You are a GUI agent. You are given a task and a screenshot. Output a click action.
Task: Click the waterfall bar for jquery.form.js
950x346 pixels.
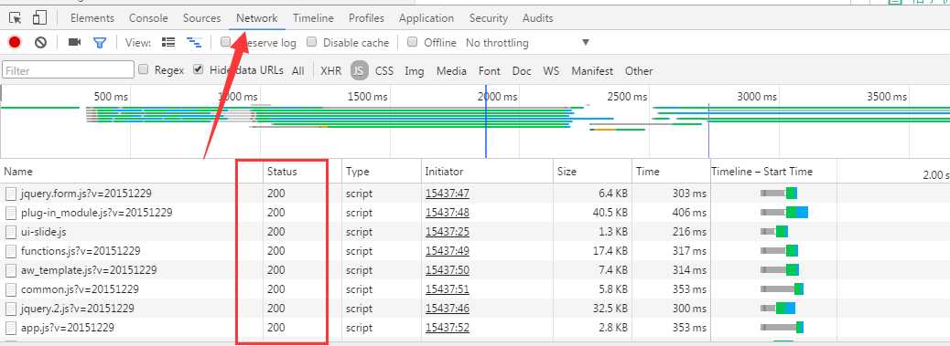[779, 194]
